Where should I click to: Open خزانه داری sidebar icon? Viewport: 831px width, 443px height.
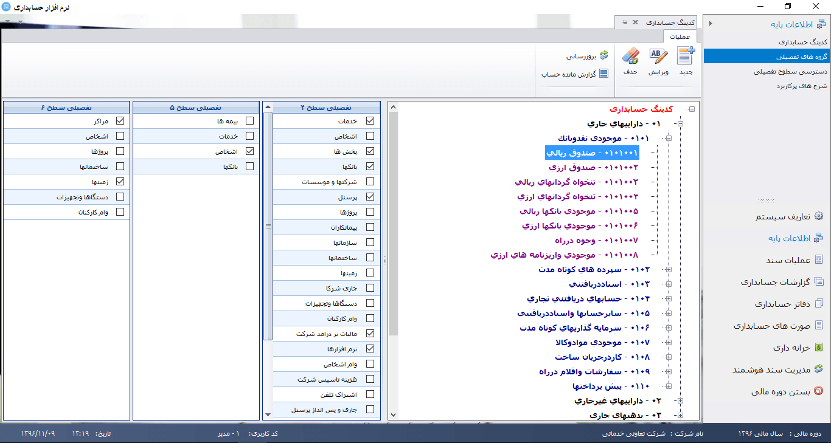(x=818, y=348)
